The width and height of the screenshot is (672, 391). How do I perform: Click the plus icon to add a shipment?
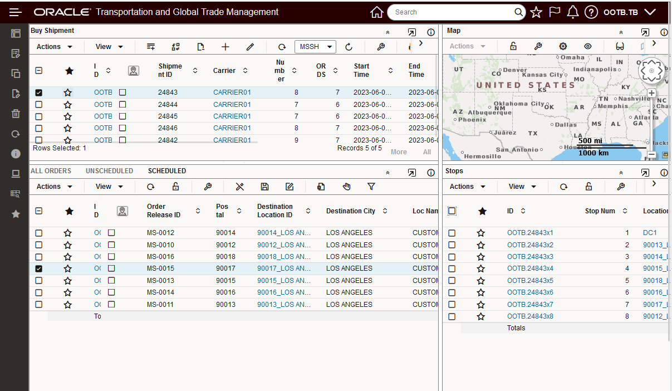click(225, 47)
